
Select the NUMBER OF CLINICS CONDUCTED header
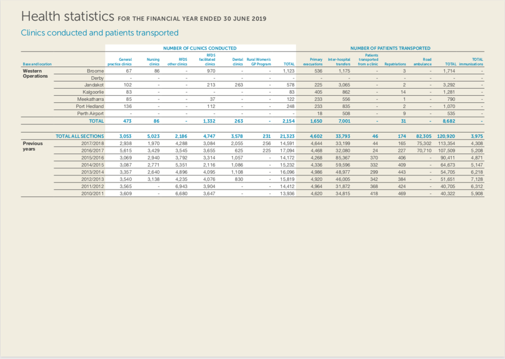(200, 48)
